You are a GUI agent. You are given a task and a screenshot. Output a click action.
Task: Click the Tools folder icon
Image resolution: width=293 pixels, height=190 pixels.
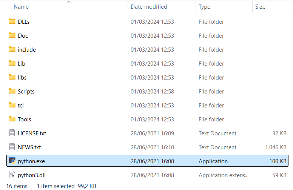click(12, 119)
